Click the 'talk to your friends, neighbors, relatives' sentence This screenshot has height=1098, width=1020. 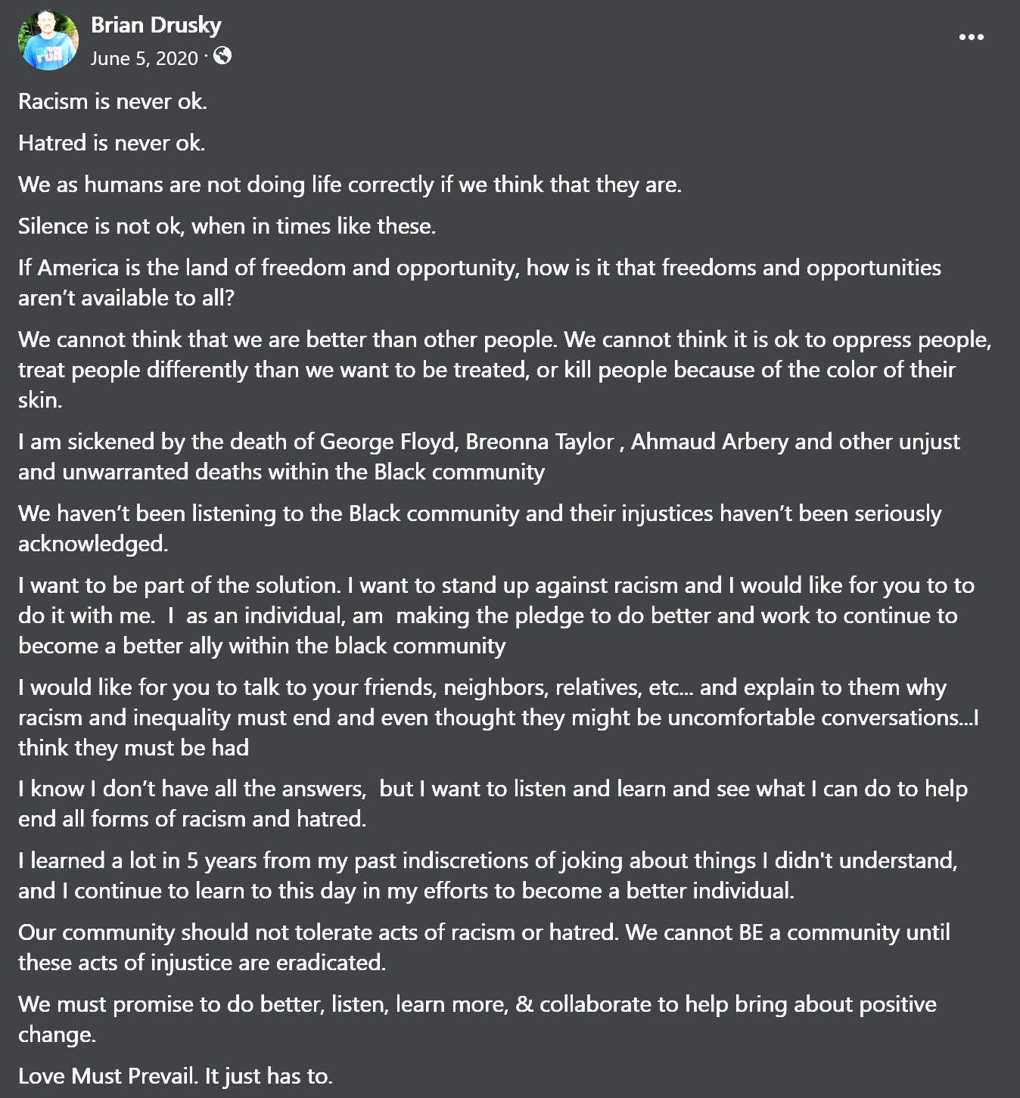pos(499,718)
